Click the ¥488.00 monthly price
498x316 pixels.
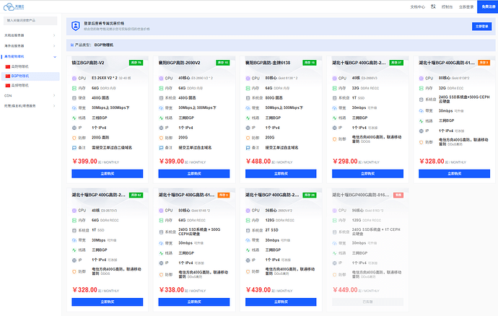click(x=258, y=162)
